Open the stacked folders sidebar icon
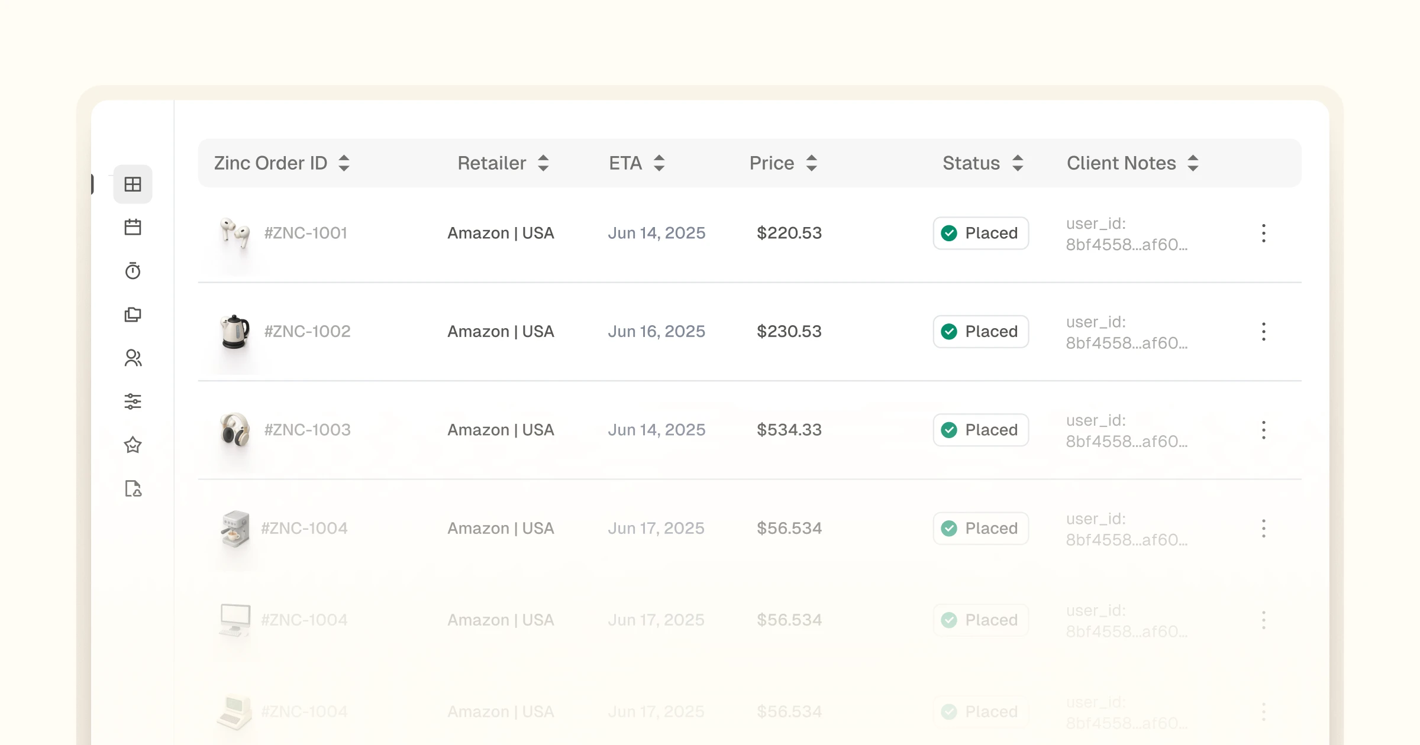 tap(133, 315)
